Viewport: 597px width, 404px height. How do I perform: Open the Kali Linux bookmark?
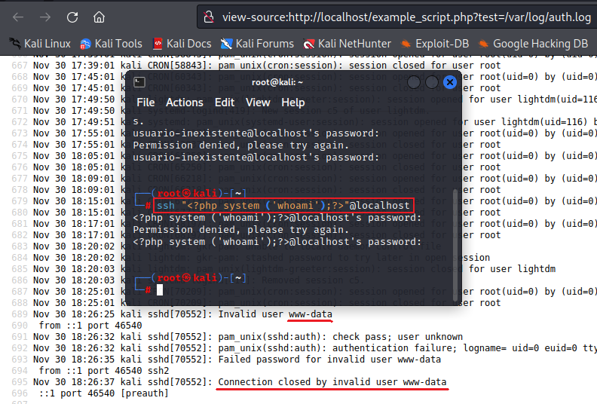coord(40,44)
